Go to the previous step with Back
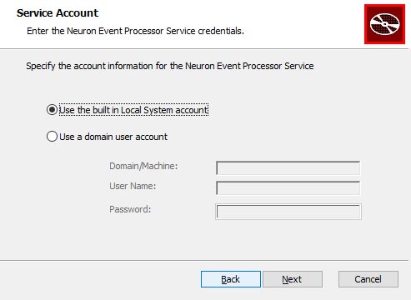This screenshot has width=411, height=300. tap(231, 279)
